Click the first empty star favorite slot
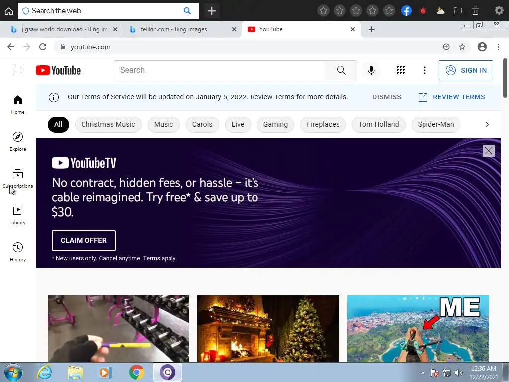Viewport: 509px width, 382px height. 323,11
